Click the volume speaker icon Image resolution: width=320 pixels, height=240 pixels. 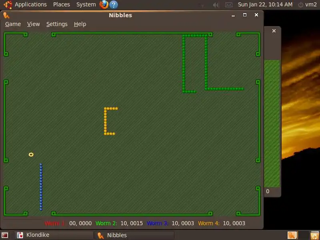(216, 5)
